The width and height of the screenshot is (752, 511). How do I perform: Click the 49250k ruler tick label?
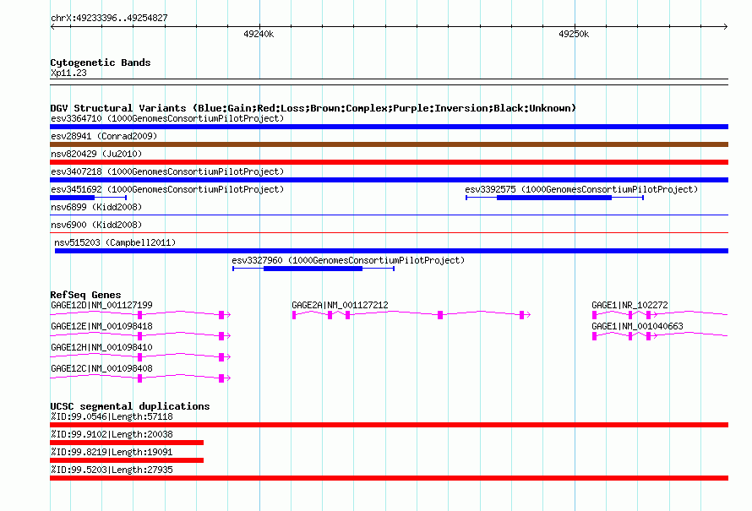coord(574,34)
